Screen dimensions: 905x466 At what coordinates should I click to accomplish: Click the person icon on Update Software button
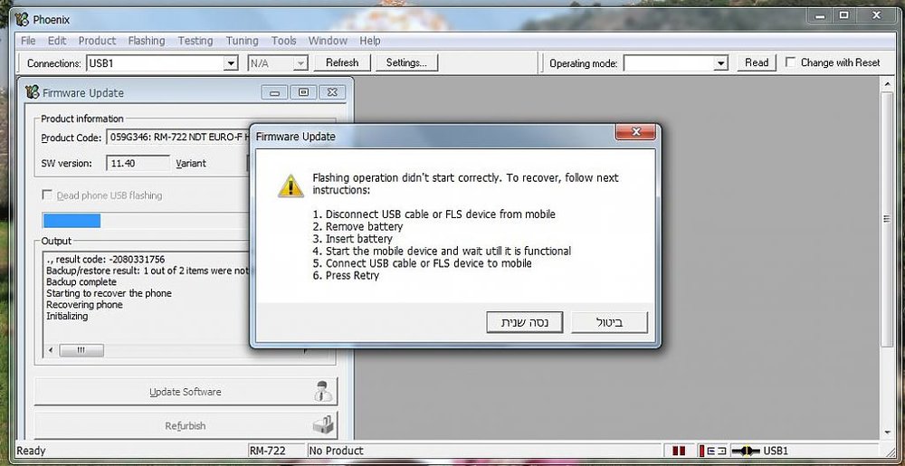click(x=323, y=392)
